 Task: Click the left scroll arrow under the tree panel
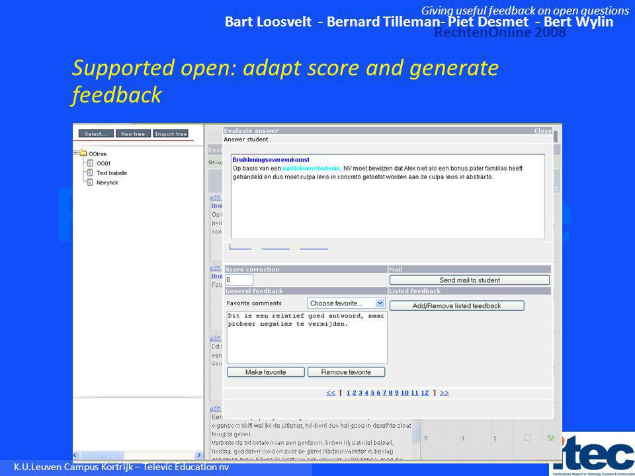[75, 455]
